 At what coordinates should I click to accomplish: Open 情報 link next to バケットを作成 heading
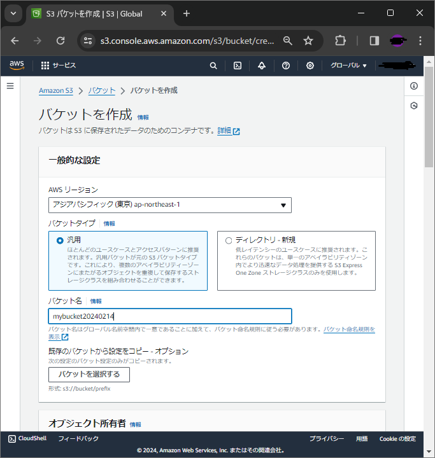pos(143,118)
